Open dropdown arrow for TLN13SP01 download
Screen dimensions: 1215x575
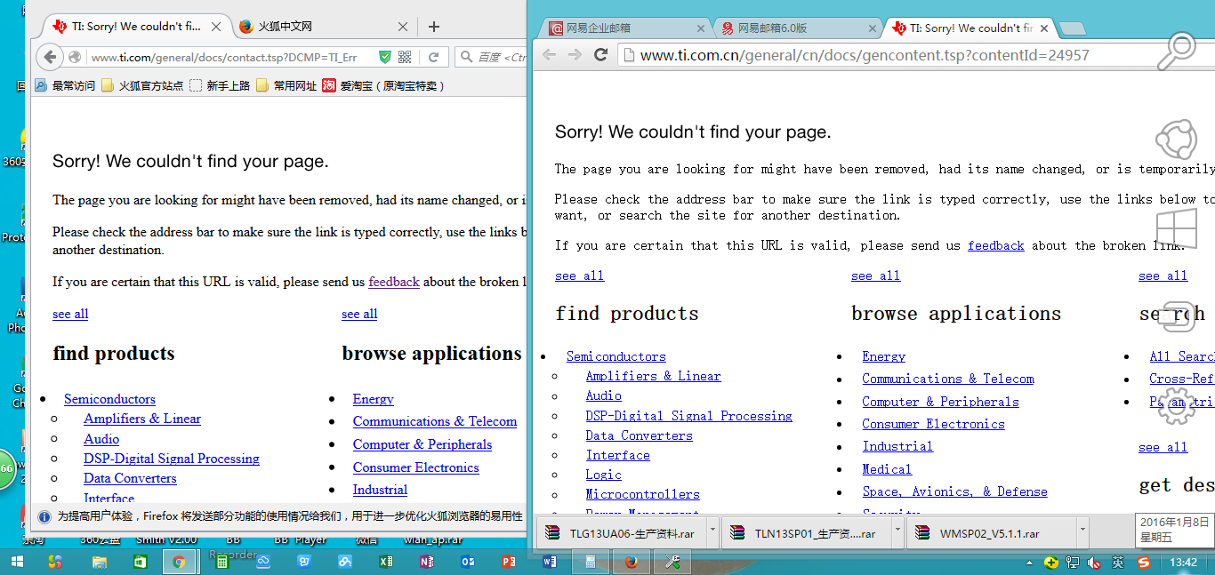pyautogui.click(x=897, y=533)
